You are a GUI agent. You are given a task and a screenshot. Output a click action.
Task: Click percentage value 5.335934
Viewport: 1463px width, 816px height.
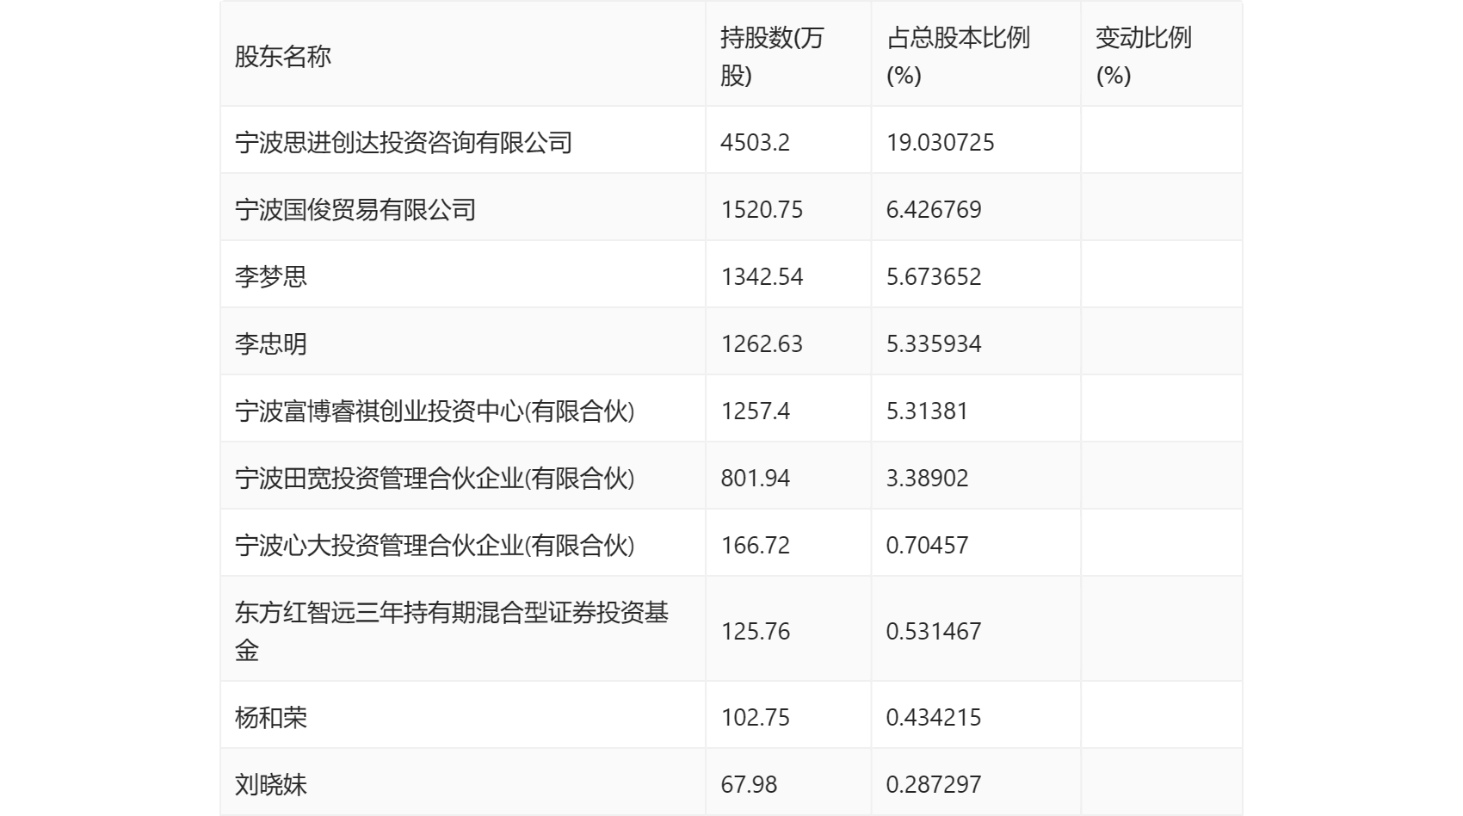click(934, 343)
